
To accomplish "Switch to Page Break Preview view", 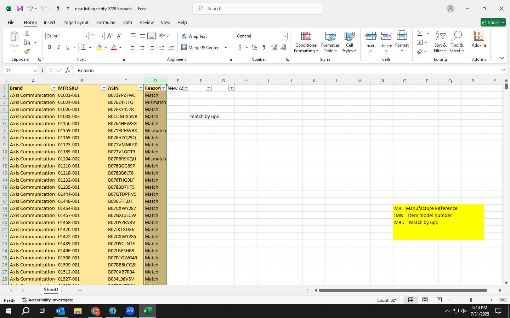I will tap(439, 300).
